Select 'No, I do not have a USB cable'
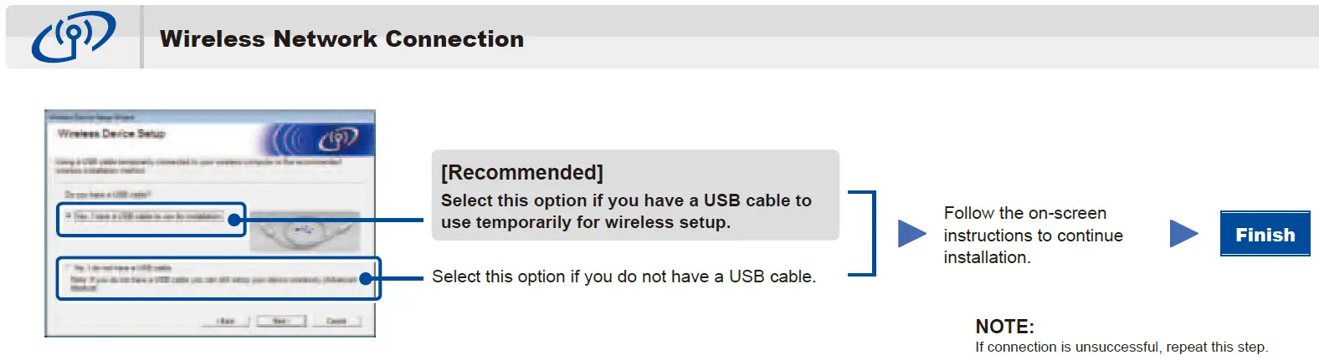 click(69, 268)
